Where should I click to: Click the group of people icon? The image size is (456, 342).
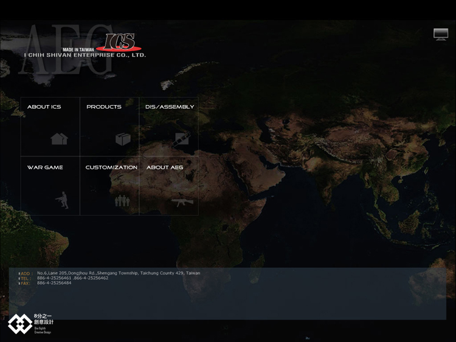[122, 201]
